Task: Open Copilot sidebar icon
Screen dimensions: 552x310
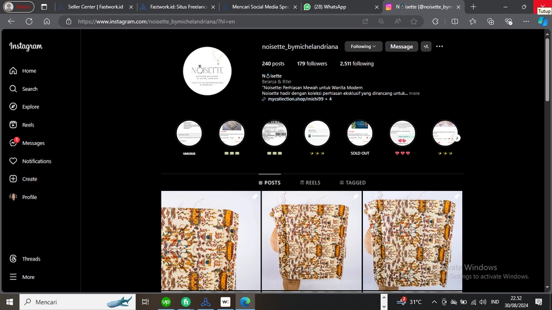Action: 543,21
